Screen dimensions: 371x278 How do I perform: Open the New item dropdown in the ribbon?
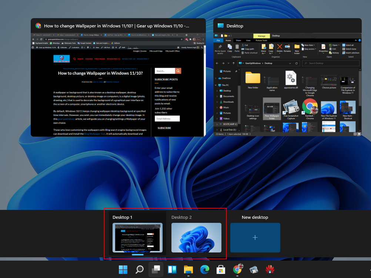click(308, 45)
